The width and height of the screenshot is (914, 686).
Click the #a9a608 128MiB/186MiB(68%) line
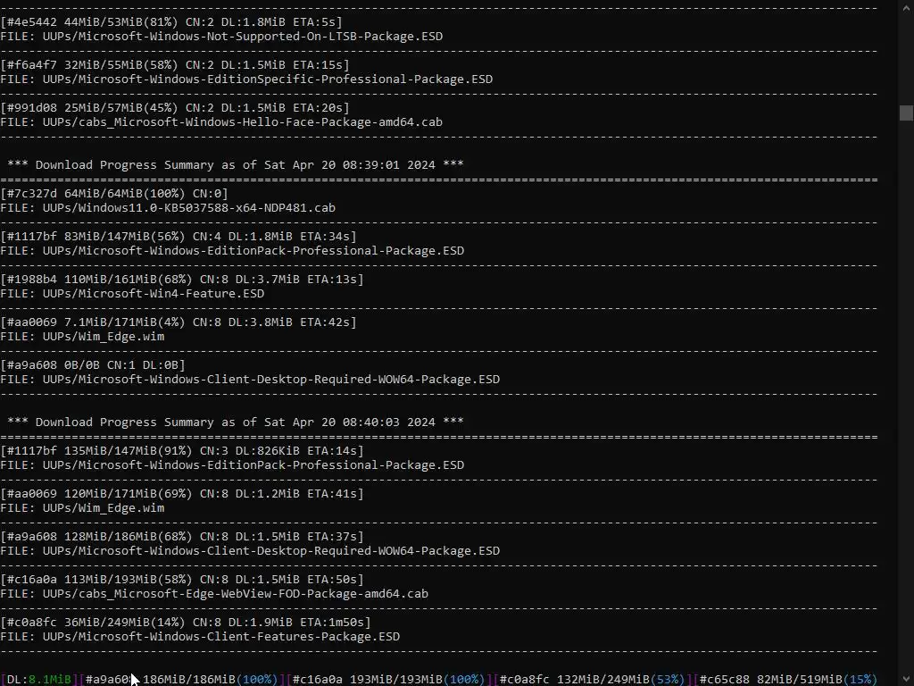tap(182, 537)
